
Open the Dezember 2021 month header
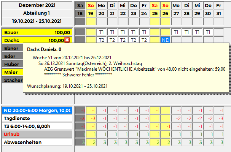[36, 5]
